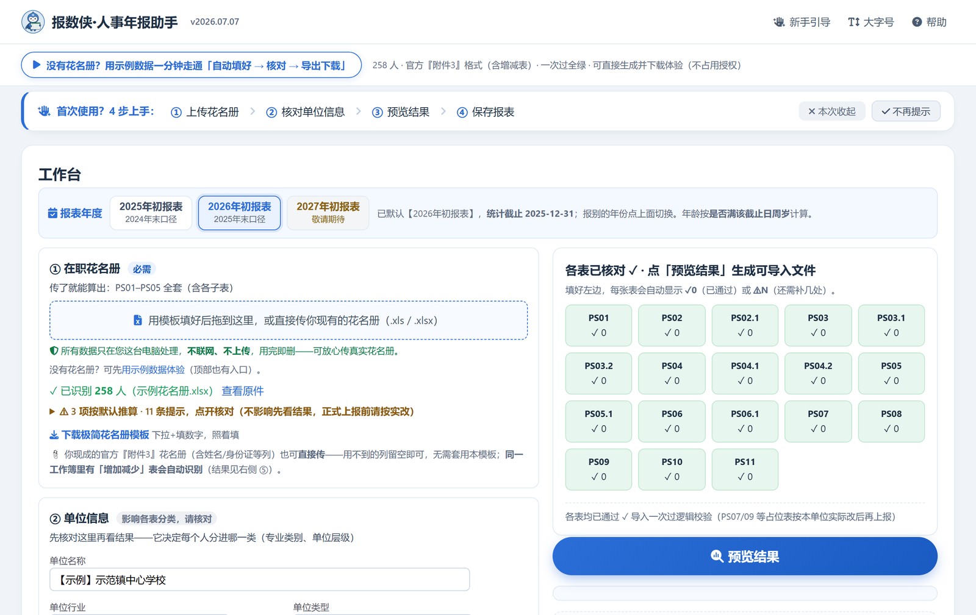Screen dimensions: 976x615
Task: Open the 用示例数据体验 link
Action: pyautogui.click(x=153, y=370)
